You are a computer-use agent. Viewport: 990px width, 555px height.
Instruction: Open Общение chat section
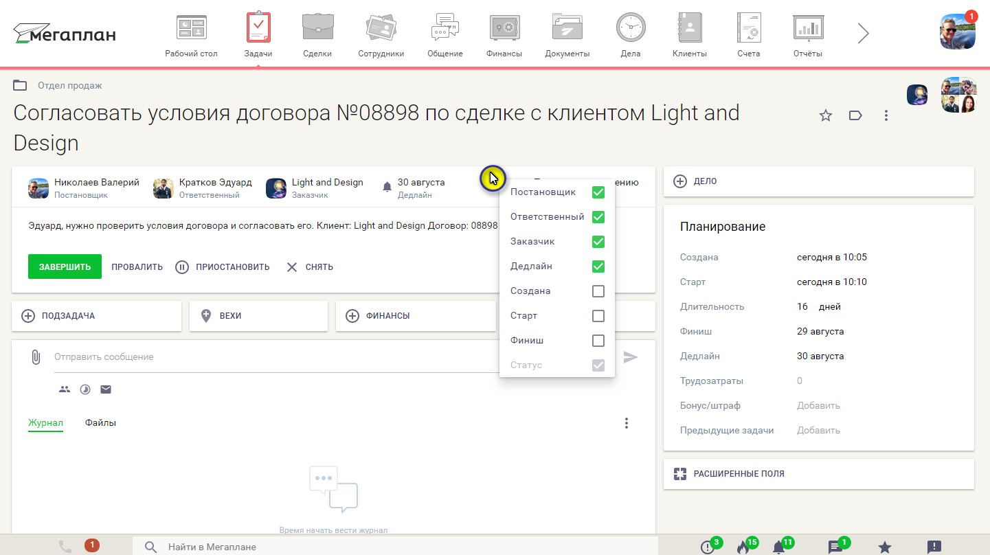(x=445, y=36)
